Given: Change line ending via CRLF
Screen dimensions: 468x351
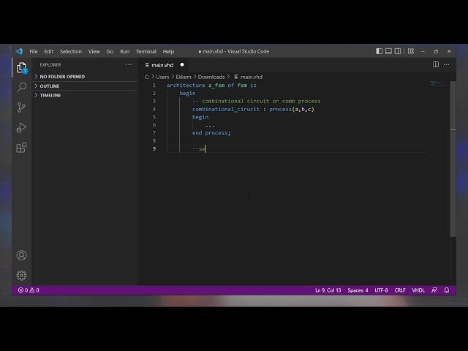Looking at the screenshot, I should (x=400, y=290).
